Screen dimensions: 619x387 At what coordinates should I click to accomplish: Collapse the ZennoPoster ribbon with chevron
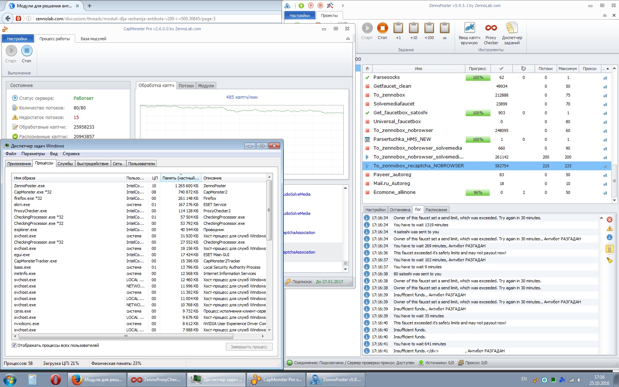coord(605,15)
